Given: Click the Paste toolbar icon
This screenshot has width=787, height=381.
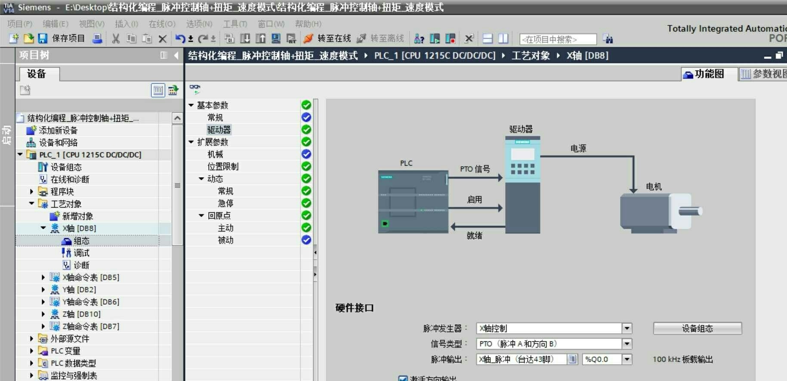Looking at the screenshot, I should coord(147,39).
